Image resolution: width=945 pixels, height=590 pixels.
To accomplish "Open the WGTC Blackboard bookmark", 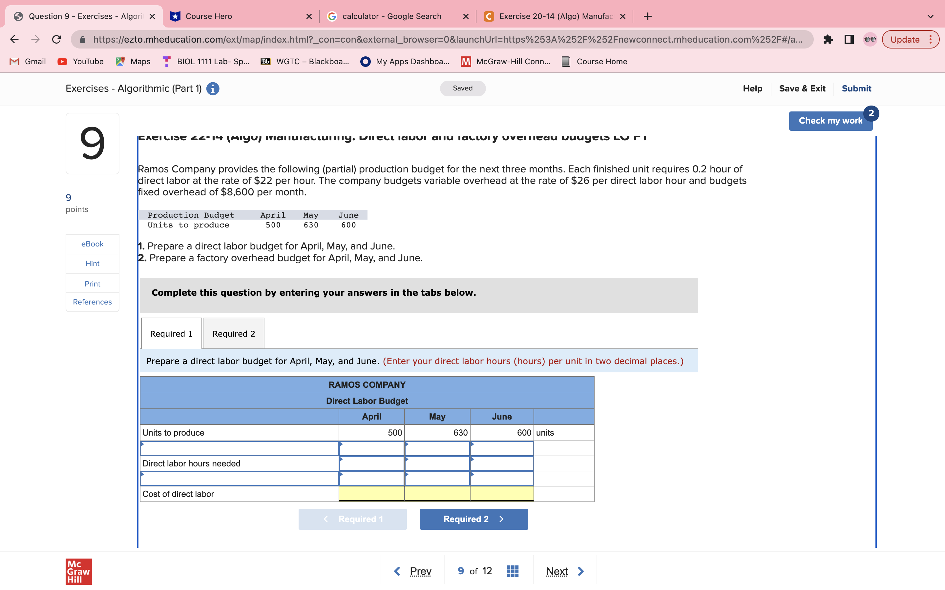I will pos(305,61).
